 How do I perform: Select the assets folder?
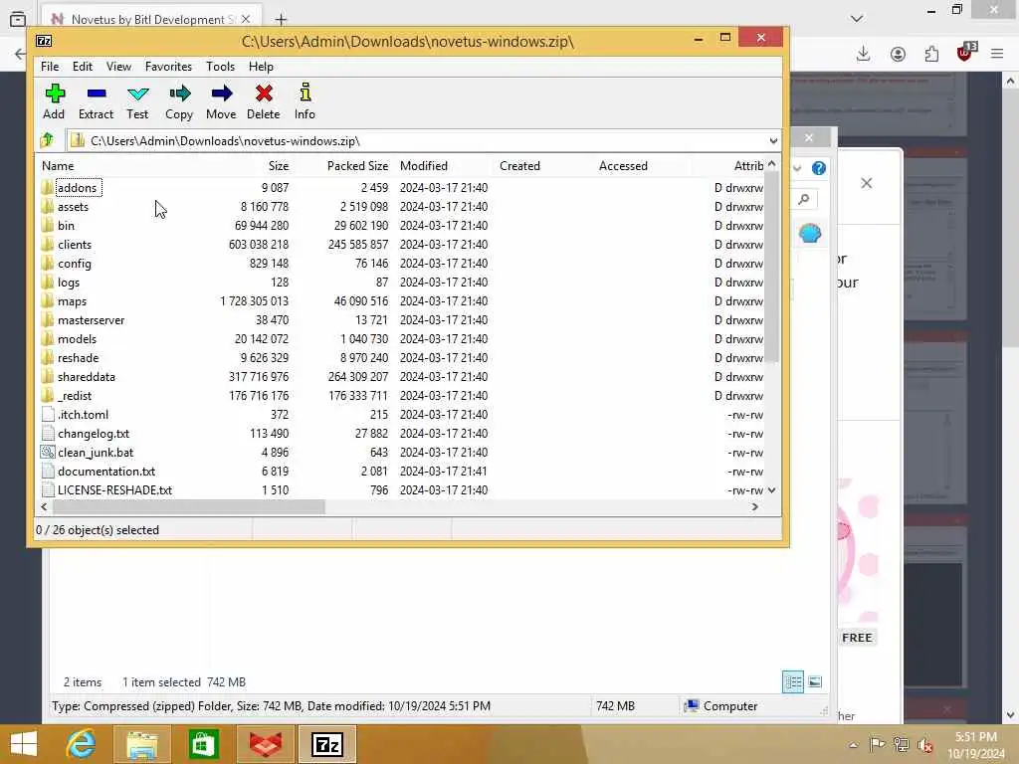(73, 207)
